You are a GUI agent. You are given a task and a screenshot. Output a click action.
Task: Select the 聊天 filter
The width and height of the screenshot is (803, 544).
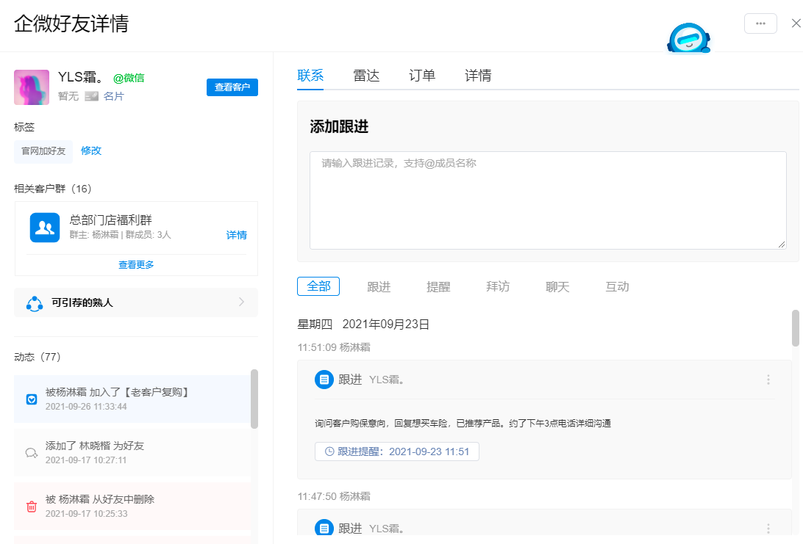(557, 286)
